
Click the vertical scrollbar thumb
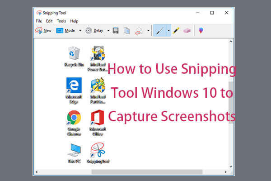231,102
